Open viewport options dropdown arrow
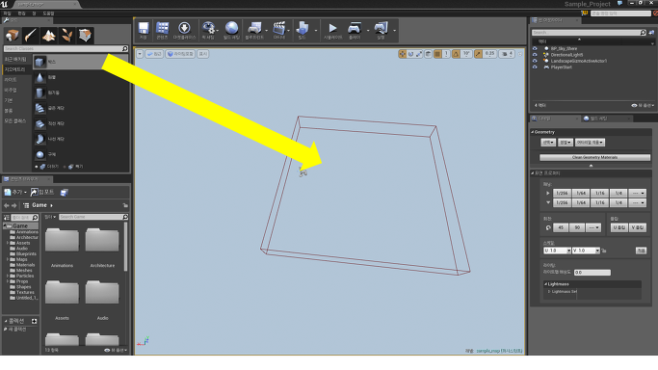Viewport: 658px width, 370px height. tap(140, 54)
